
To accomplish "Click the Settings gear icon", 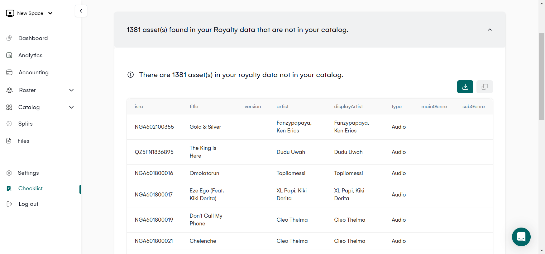I will coord(9,173).
